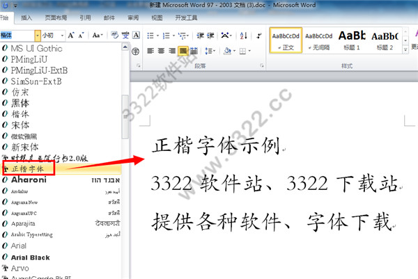Image resolution: width=418 pixels, height=279 pixels.
Task: Open the Change Case Aa dropdown
Action: pyautogui.click(x=98, y=35)
